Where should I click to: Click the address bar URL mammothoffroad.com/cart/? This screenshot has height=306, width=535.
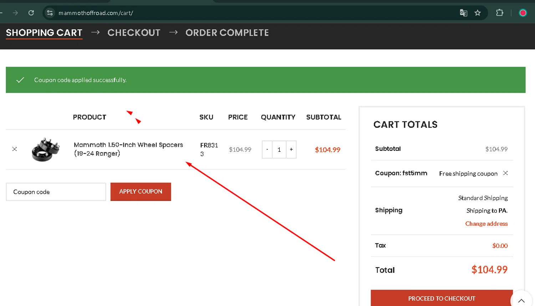pyautogui.click(x=96, y=13)
